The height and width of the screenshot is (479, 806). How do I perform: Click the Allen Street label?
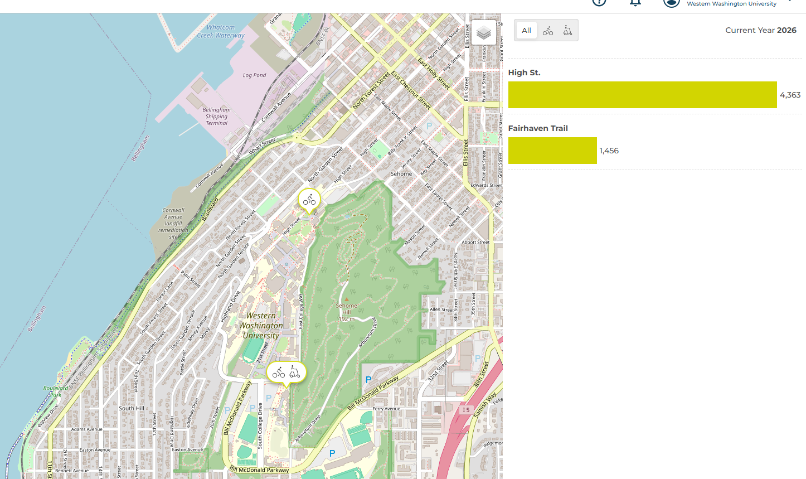441,309
